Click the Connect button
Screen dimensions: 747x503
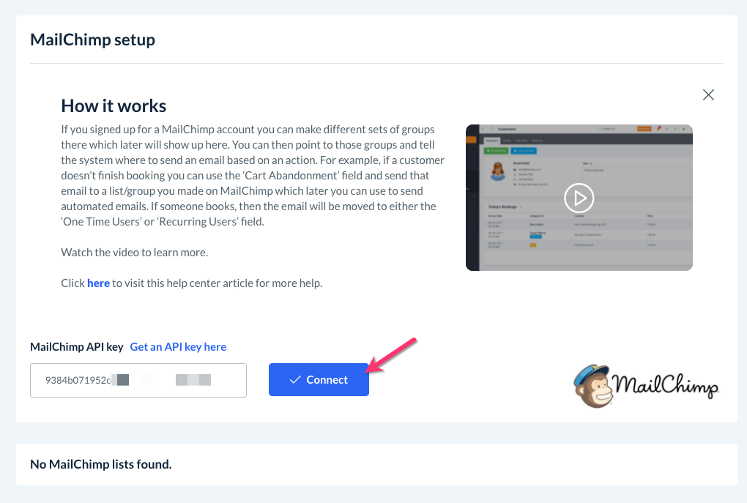tap(319, 380)
